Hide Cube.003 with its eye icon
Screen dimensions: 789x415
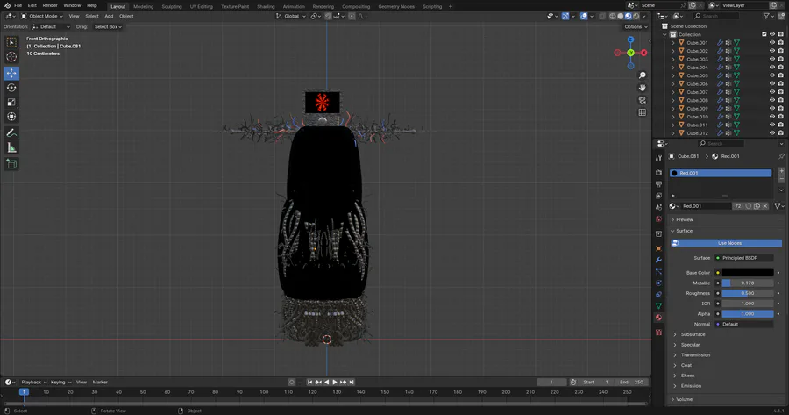[x=772, y=59]
